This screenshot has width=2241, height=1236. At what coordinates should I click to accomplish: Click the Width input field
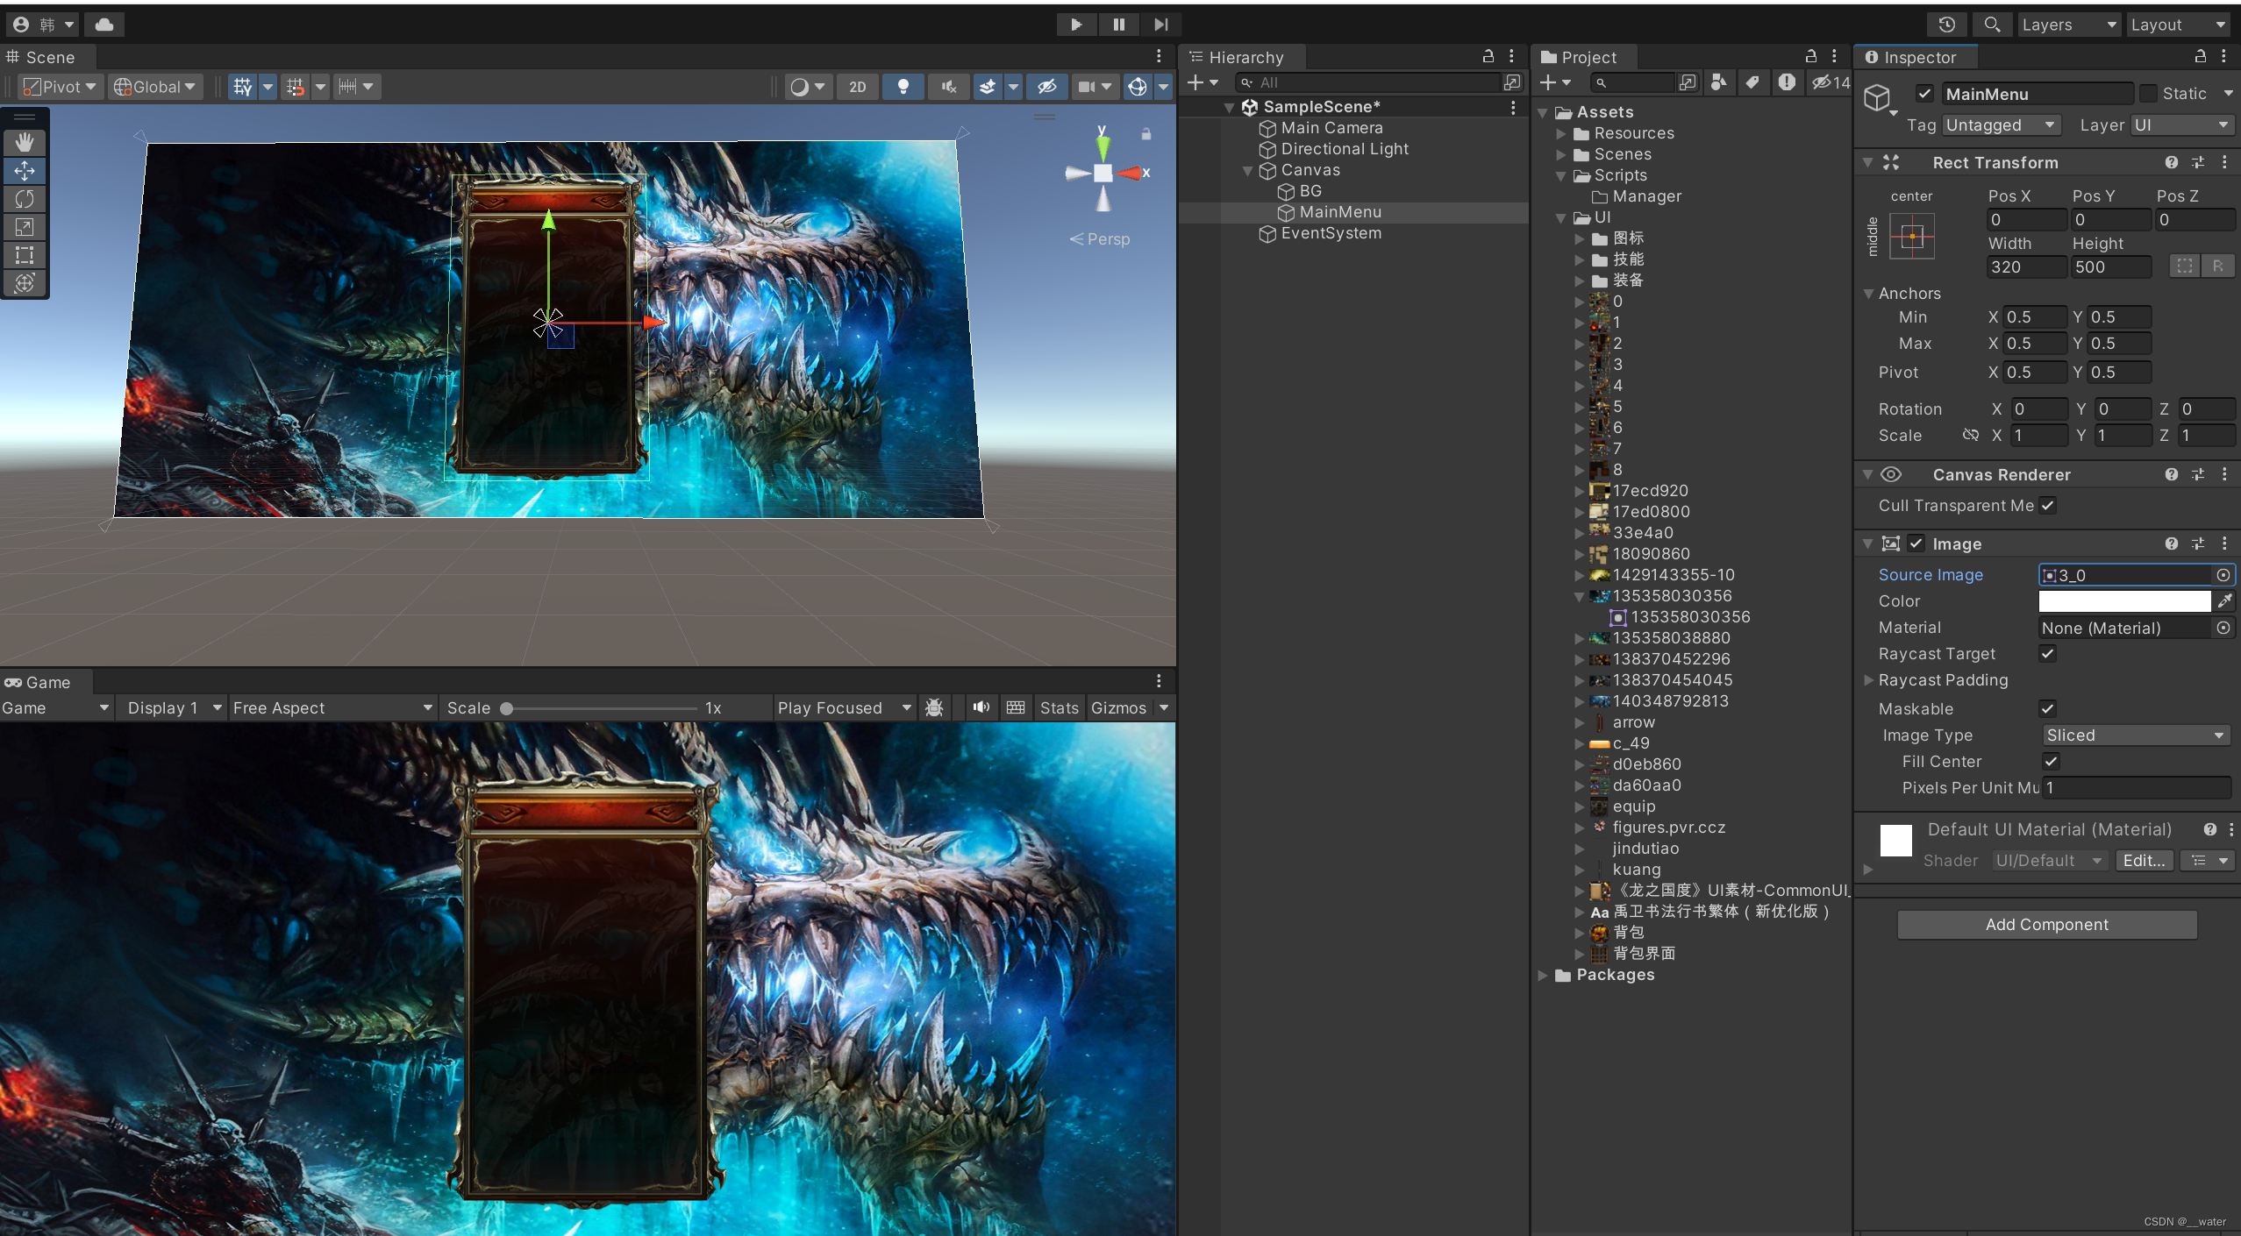coord(2025,267)
